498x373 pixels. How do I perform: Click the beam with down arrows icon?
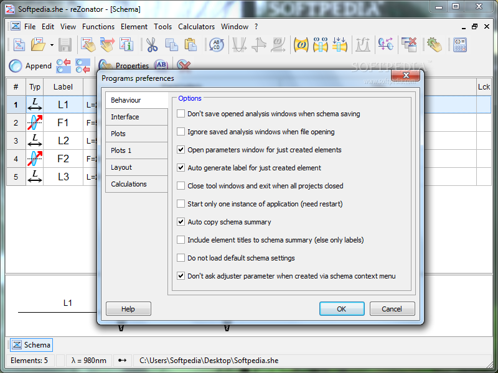(x=339, y=45)
